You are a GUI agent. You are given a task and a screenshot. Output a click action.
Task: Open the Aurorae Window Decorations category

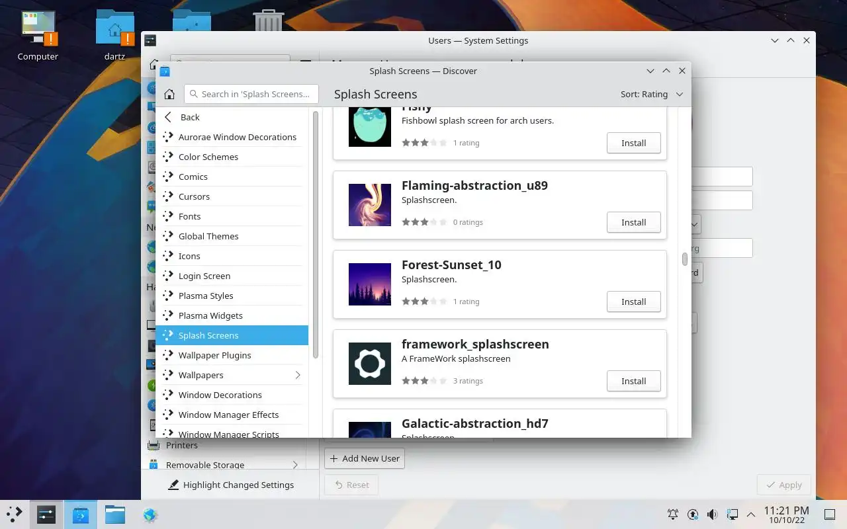click(x=232, y=137)
